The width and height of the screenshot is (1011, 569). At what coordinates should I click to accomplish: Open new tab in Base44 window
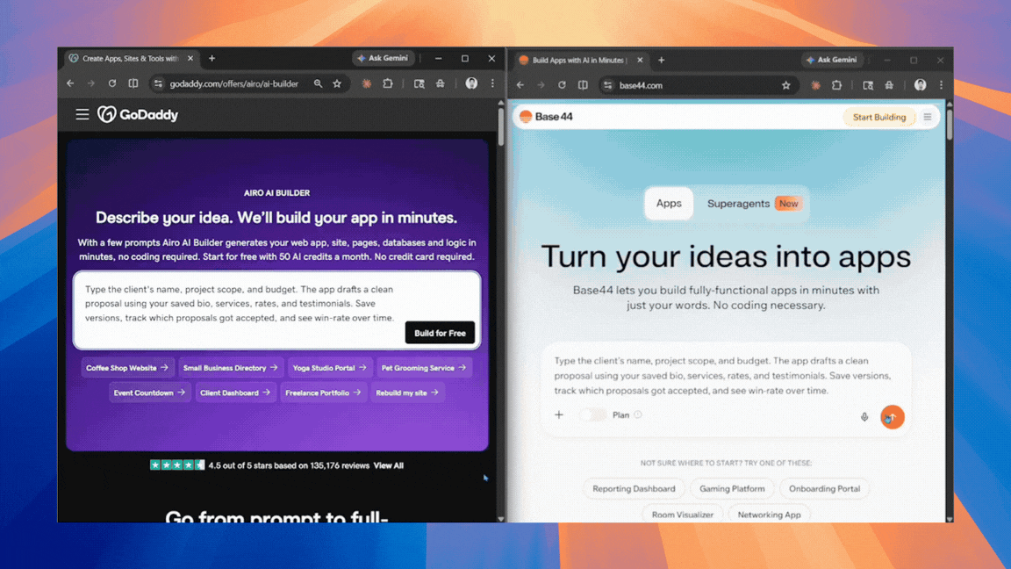[x=661, y=60]
